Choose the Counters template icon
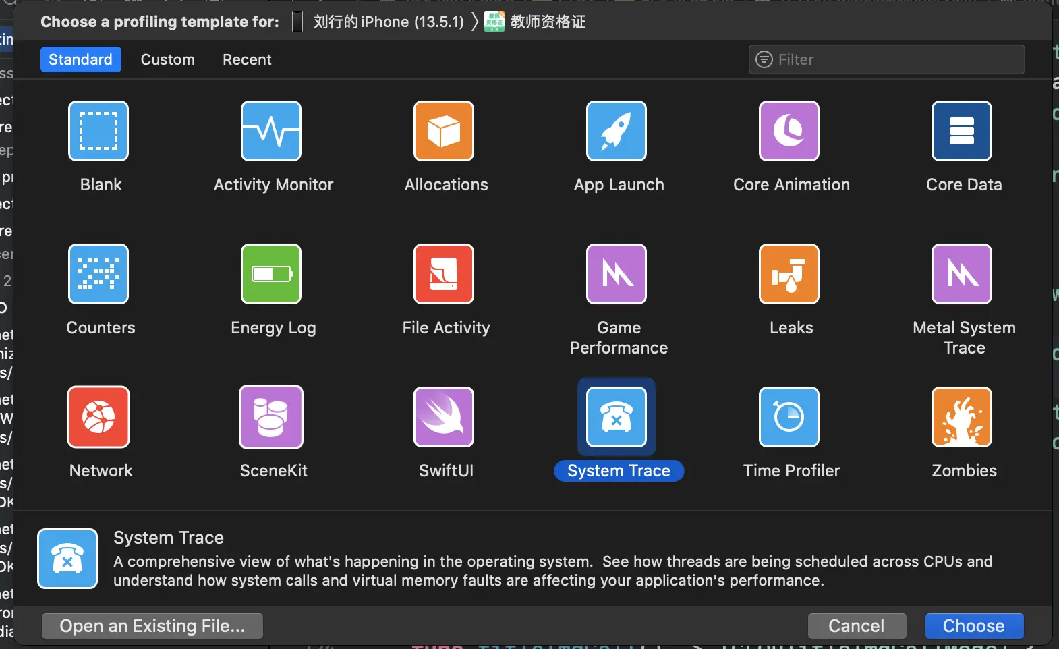1059x649 pixels. [x=98, y=274]
